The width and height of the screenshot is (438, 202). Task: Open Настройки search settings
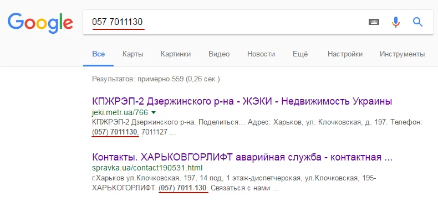coord(345,54)
